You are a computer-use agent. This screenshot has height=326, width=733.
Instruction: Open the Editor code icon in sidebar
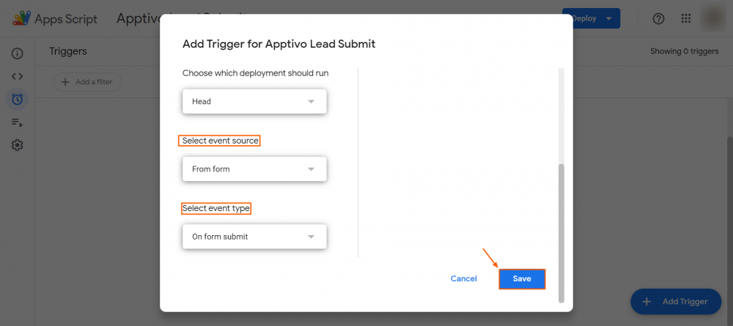pos(17,76)
